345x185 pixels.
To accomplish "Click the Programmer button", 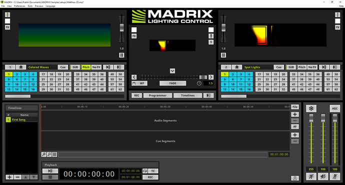I will pyautogui.click(x=157, y=95).
